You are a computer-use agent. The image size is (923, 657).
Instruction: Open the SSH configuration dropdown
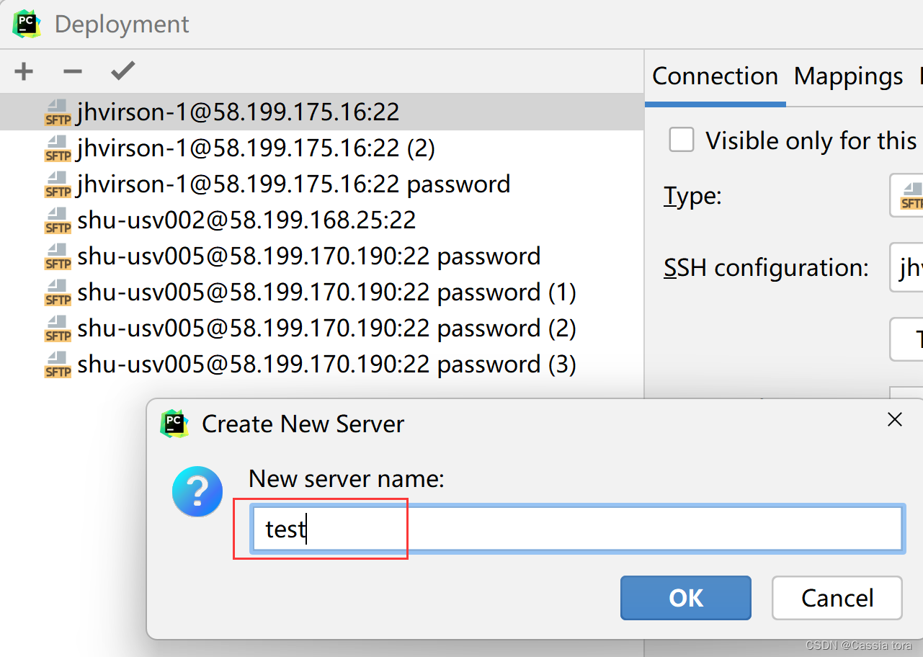906,268
